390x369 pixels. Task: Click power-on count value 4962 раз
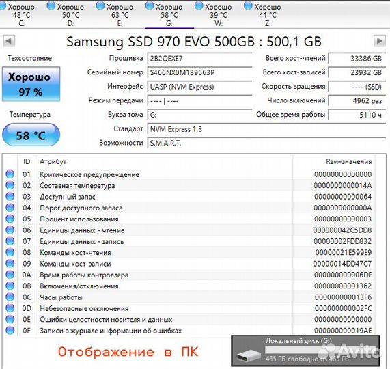[x=357, y=100]
